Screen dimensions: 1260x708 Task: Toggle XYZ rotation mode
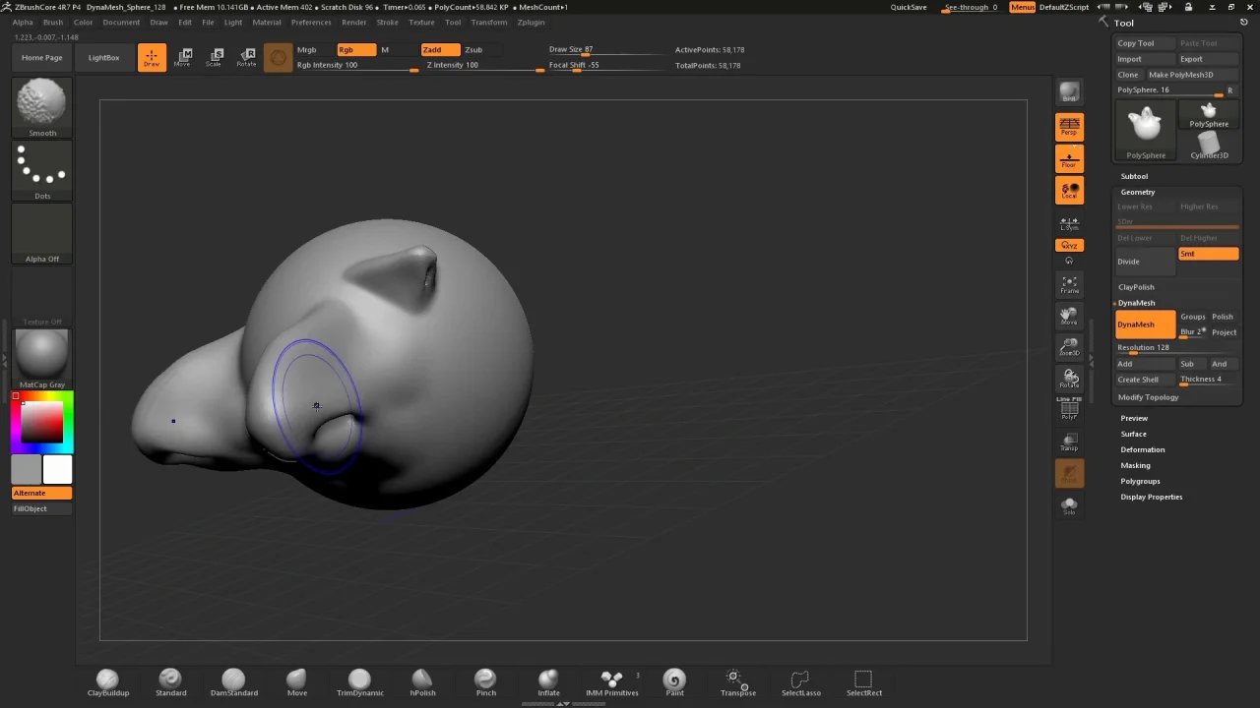pyautogui.click(x=1069, y=245)
